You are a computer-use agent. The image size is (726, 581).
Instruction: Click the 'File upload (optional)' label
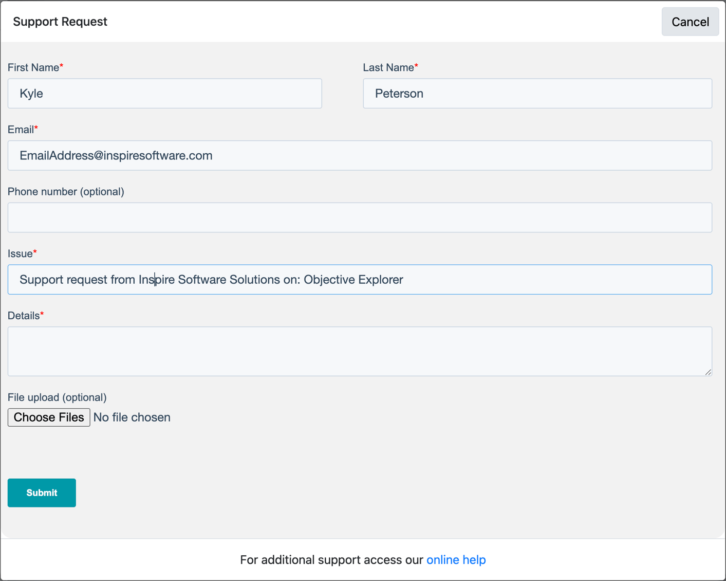[57, 397]
